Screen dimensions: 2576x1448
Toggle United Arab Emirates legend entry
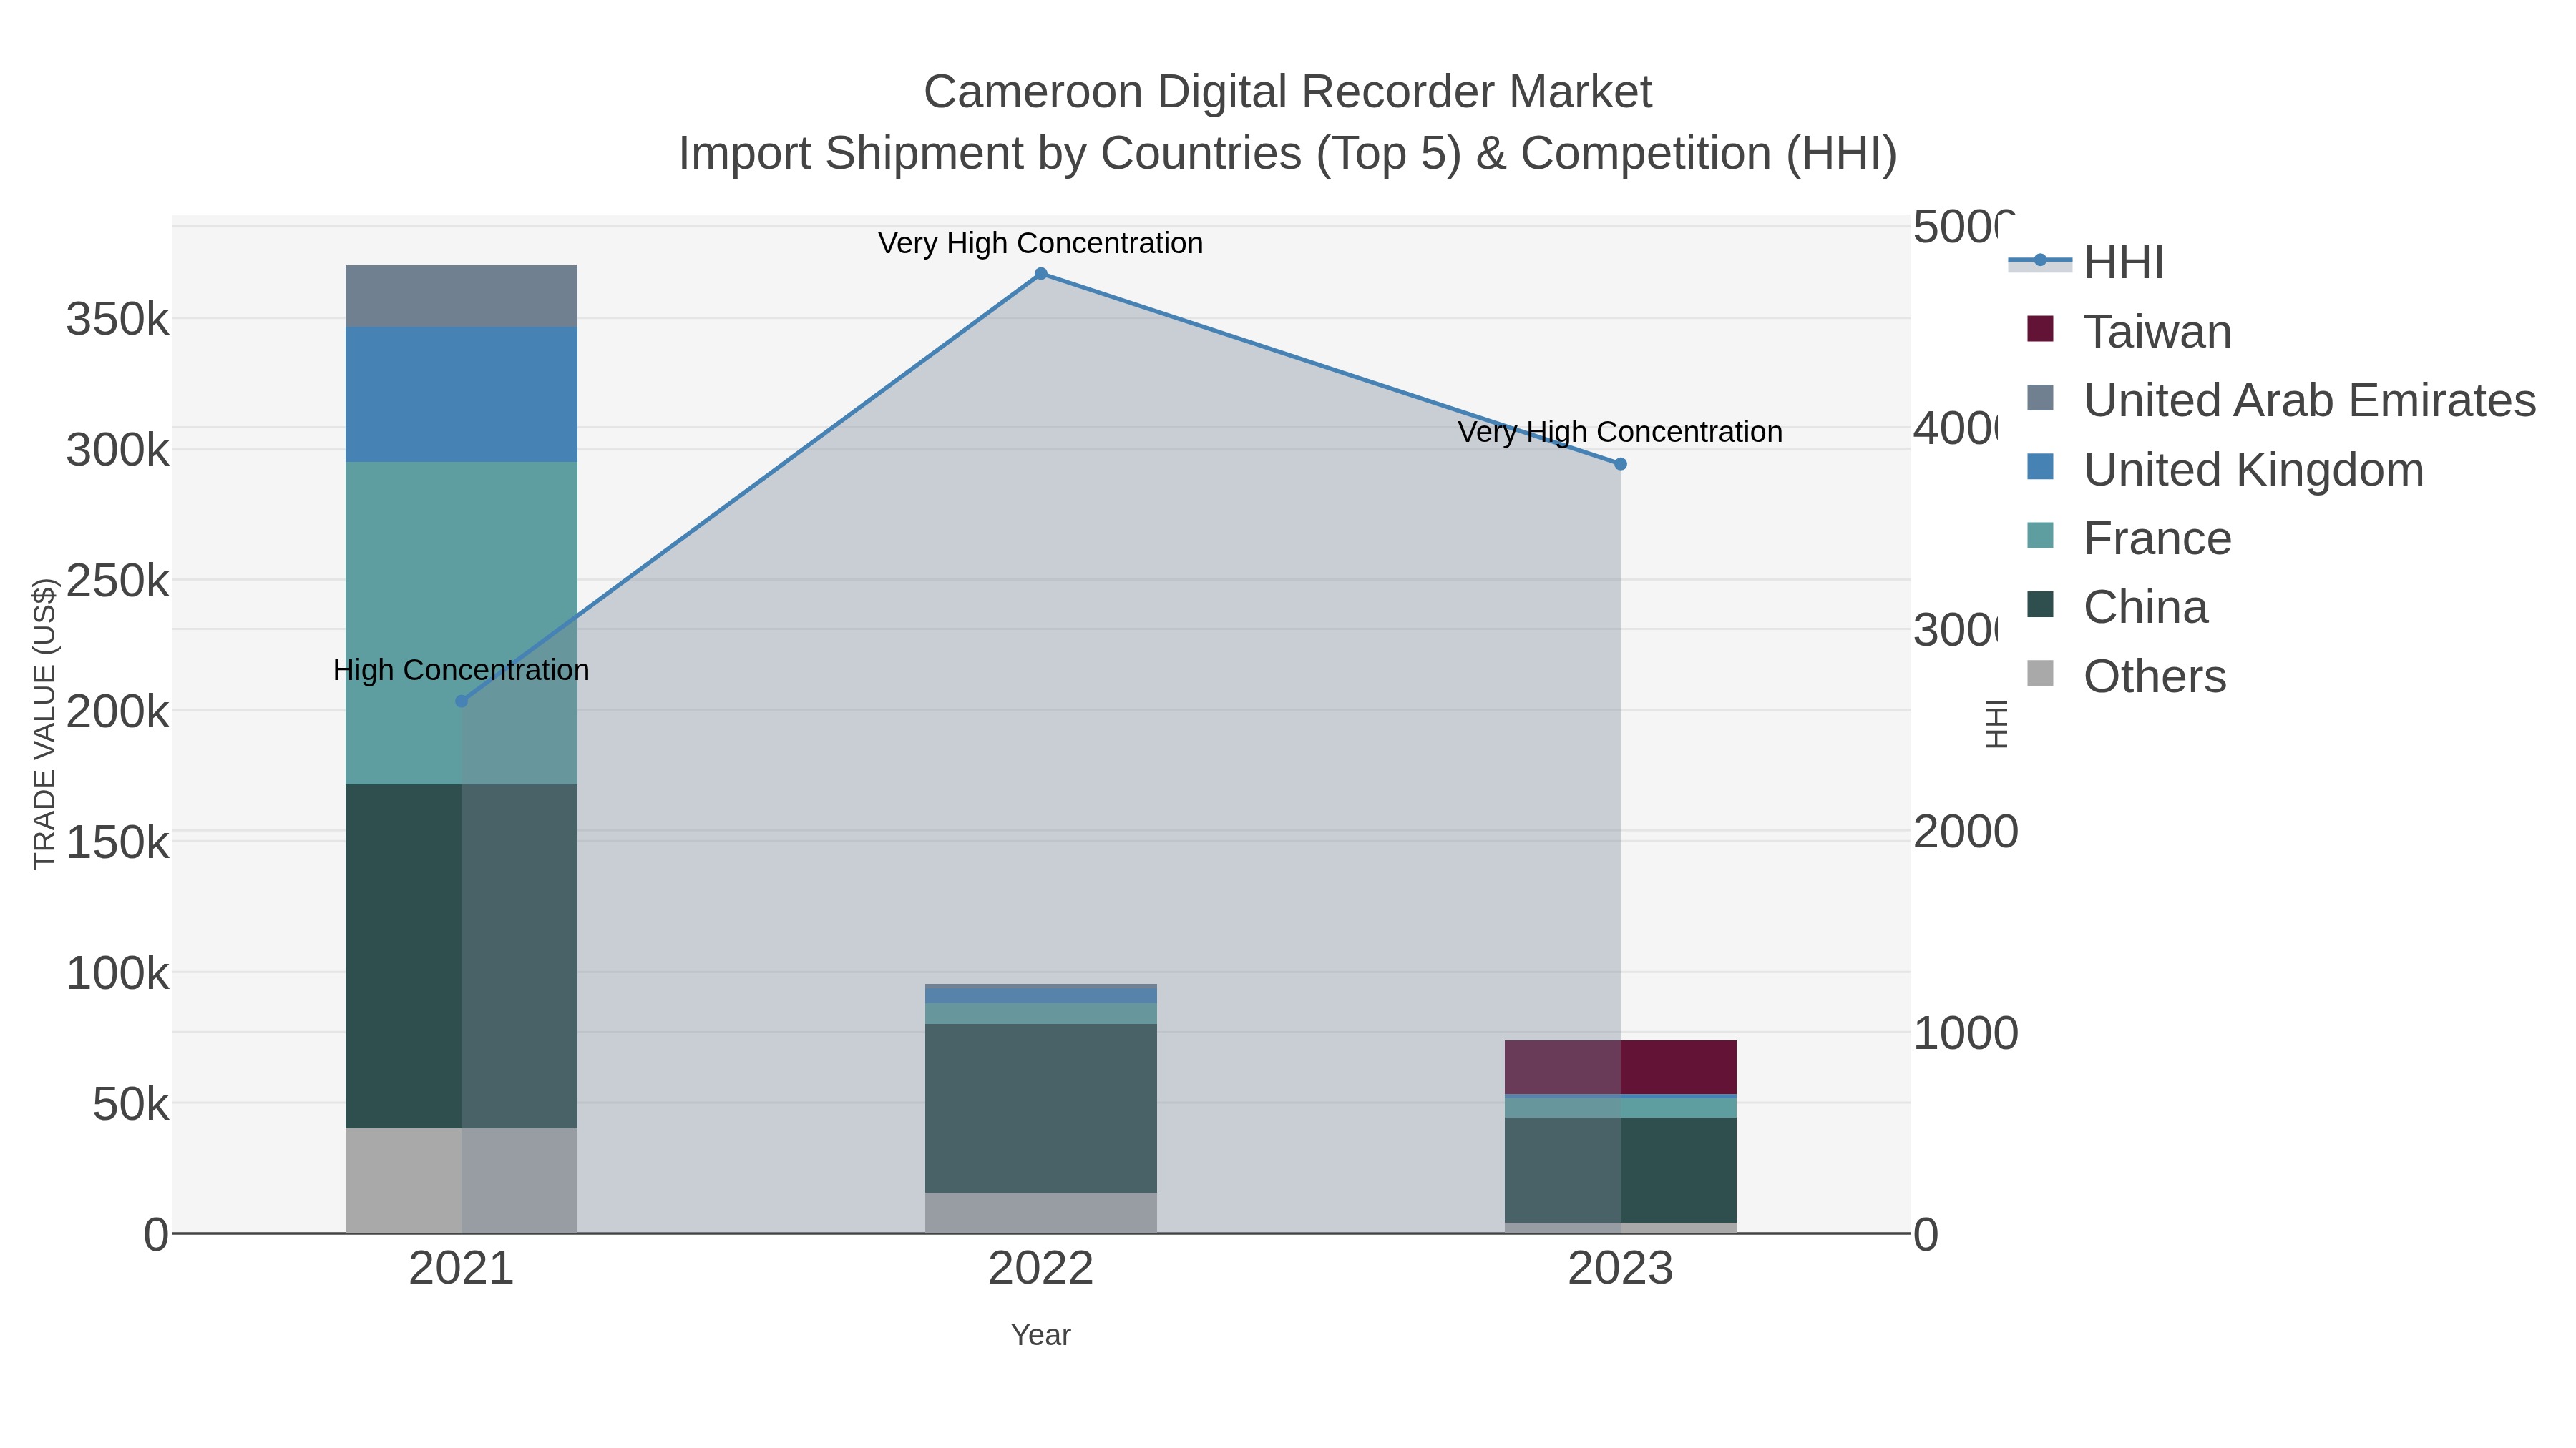tap(2282, 400)
